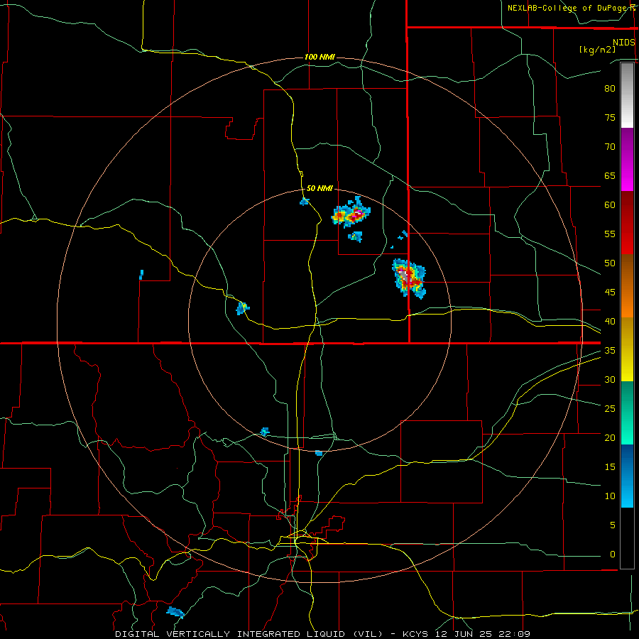639x639 pixels.
Task: Pick the orange-brown segment of VIL scale
Action: coord(627,286)
